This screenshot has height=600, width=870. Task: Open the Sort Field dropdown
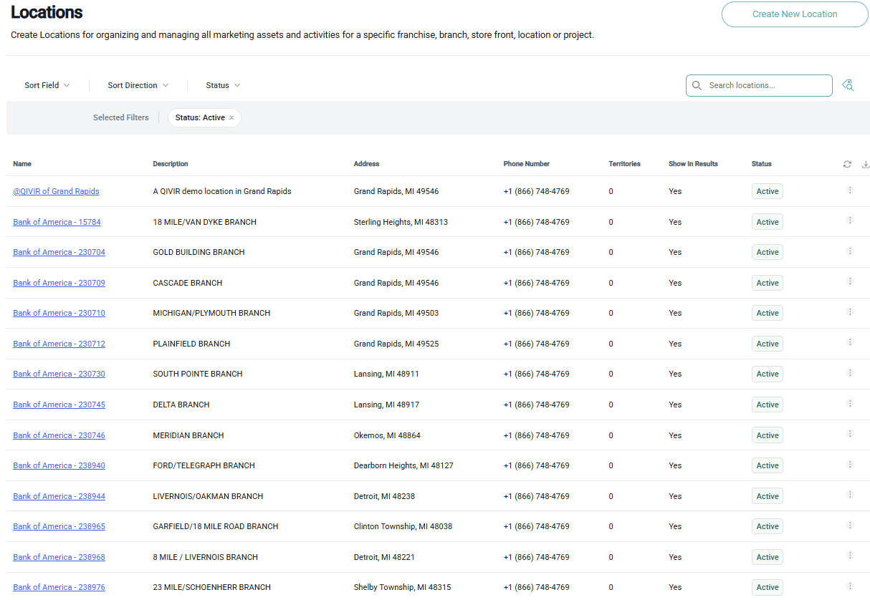(47, 85)
